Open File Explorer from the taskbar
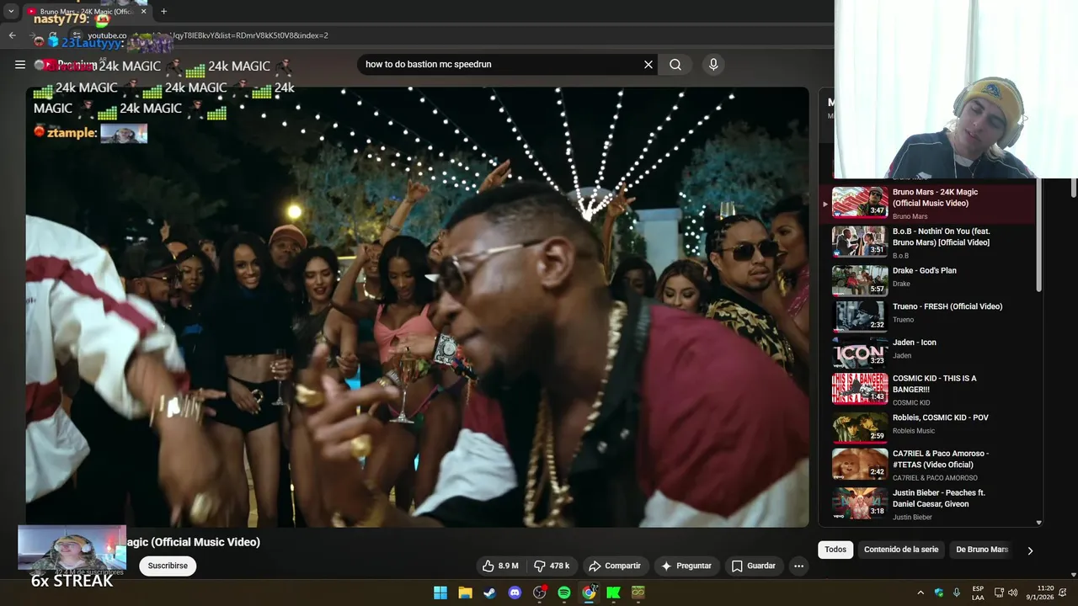1078x606 pixels. coord(465,593)
